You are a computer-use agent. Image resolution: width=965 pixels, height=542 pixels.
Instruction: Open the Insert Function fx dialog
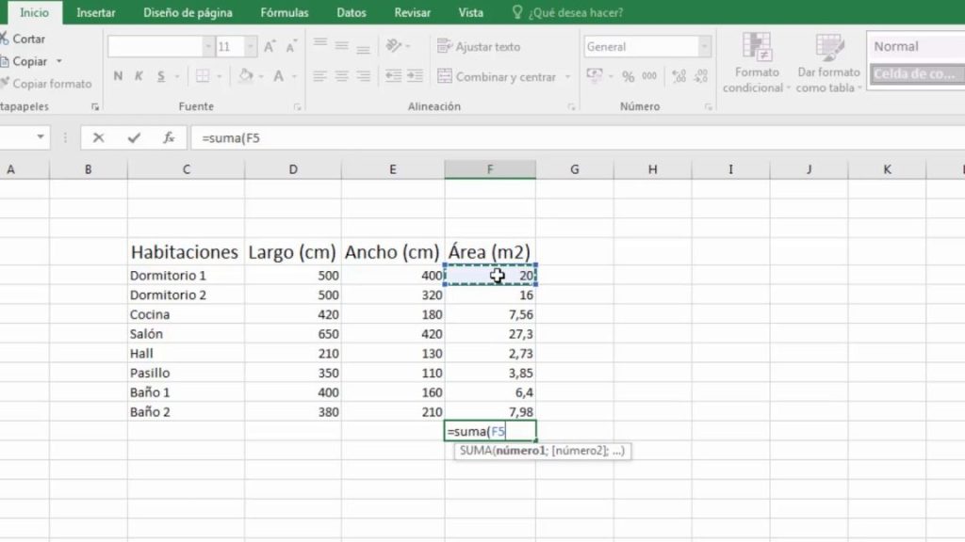pyautogui.click(x=169, y=137)
